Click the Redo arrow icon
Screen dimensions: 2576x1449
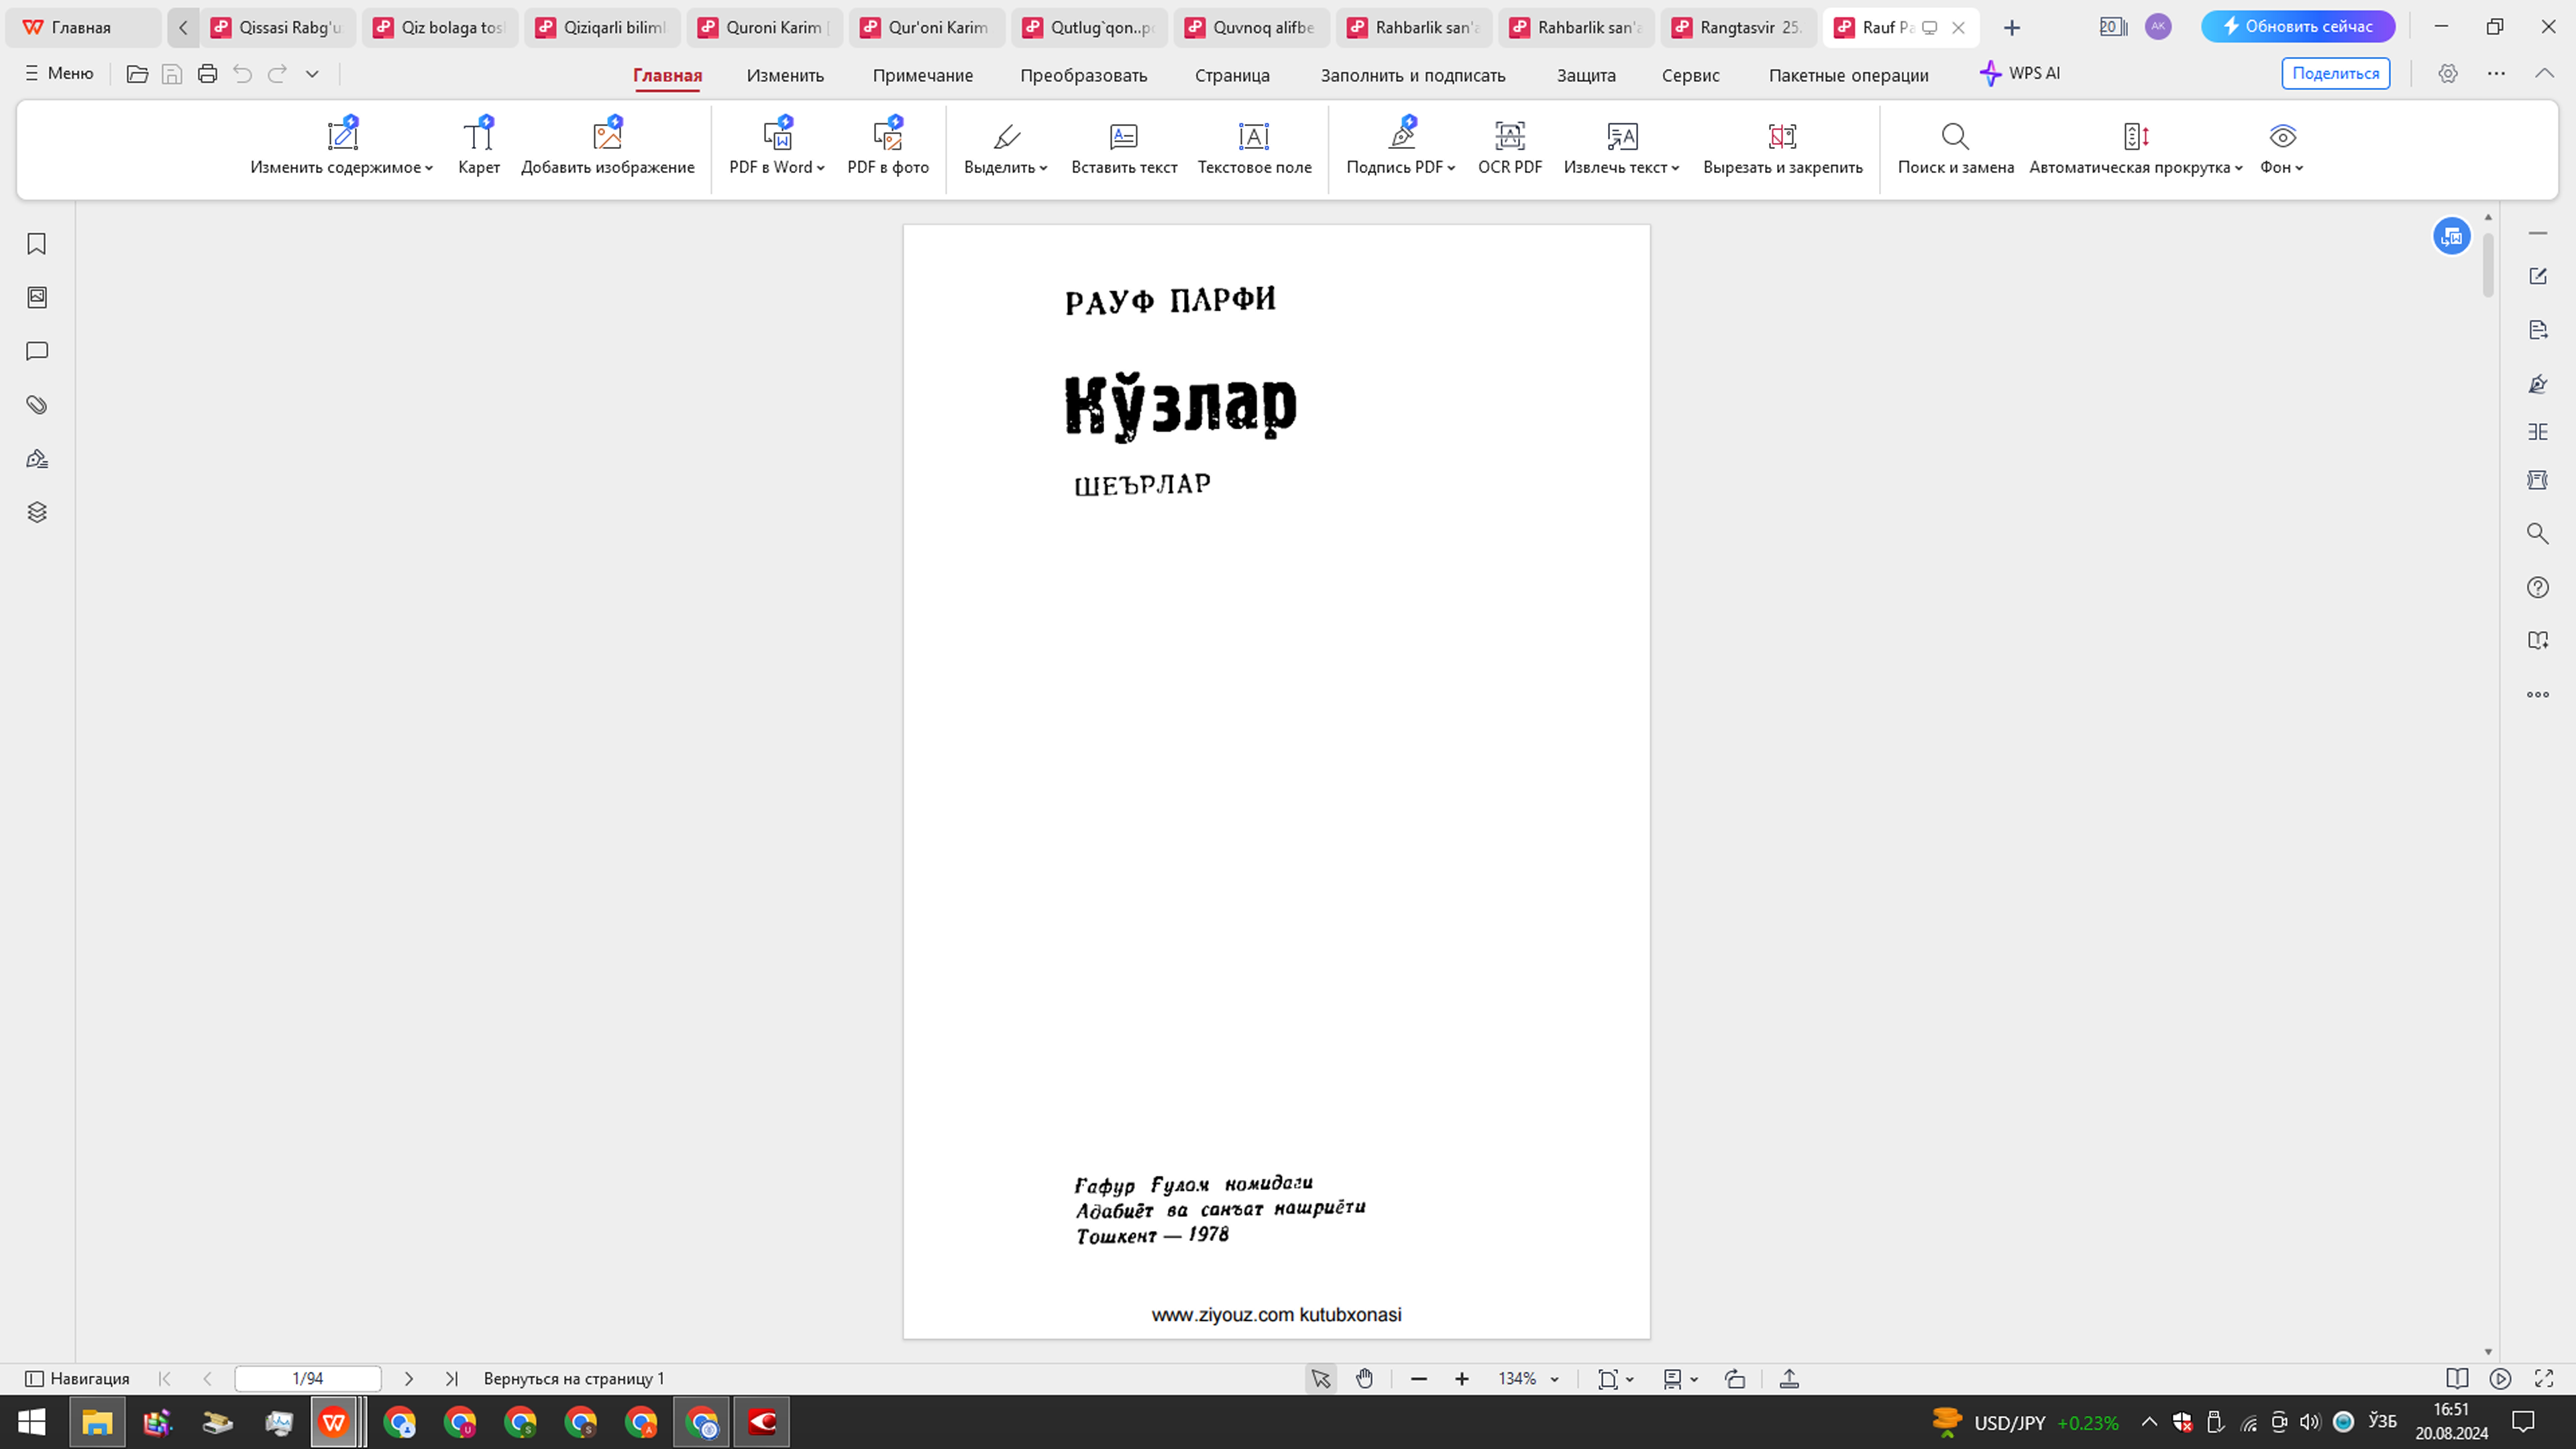277,74
